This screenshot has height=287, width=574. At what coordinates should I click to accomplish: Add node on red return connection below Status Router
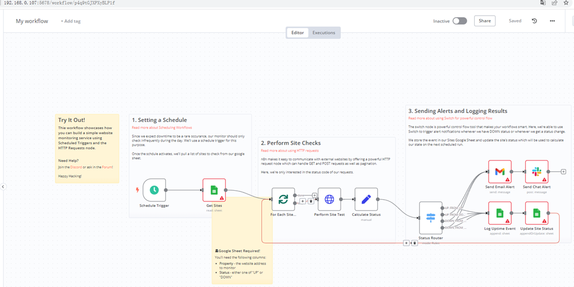pos(406,243)
